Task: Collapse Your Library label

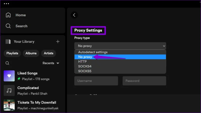Action: [24, 42]
